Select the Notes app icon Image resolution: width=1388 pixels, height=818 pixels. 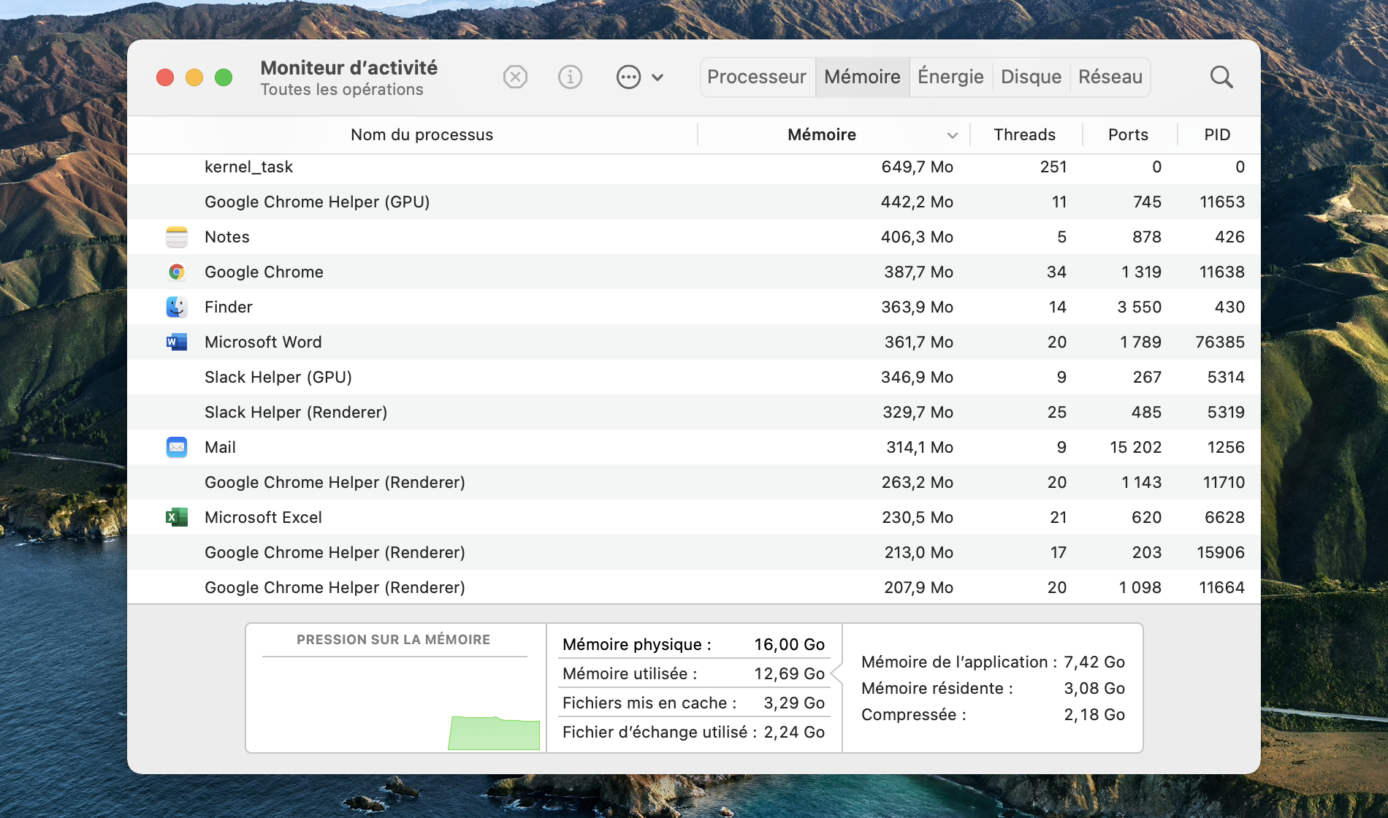pyautogui.click(x=177, y=237)
